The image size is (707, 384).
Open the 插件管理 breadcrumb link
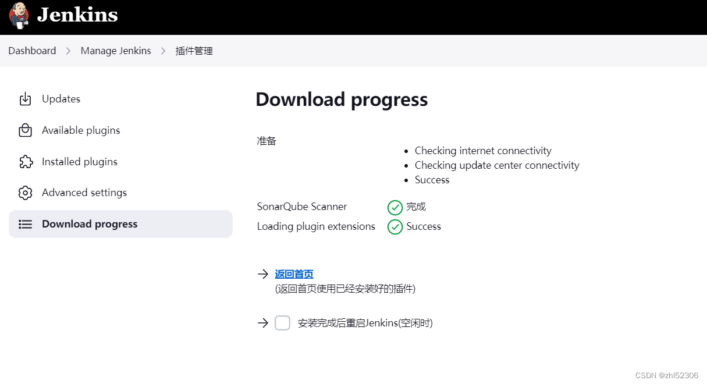click(x=194, y=51)
